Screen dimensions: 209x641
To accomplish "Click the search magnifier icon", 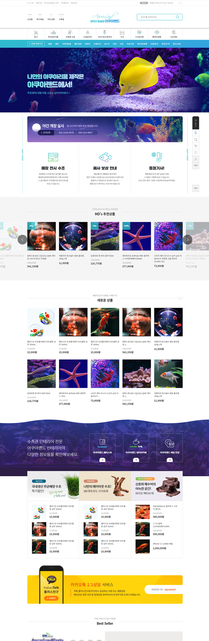I will tap(177, 17).
